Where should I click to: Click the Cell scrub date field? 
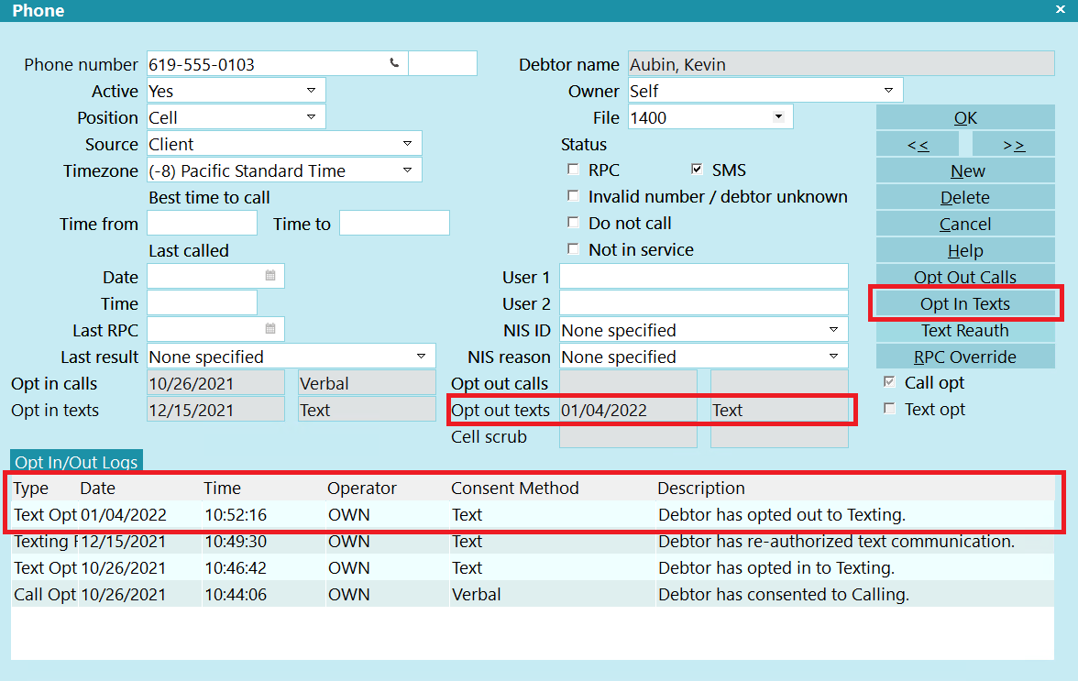coord(629,436)
